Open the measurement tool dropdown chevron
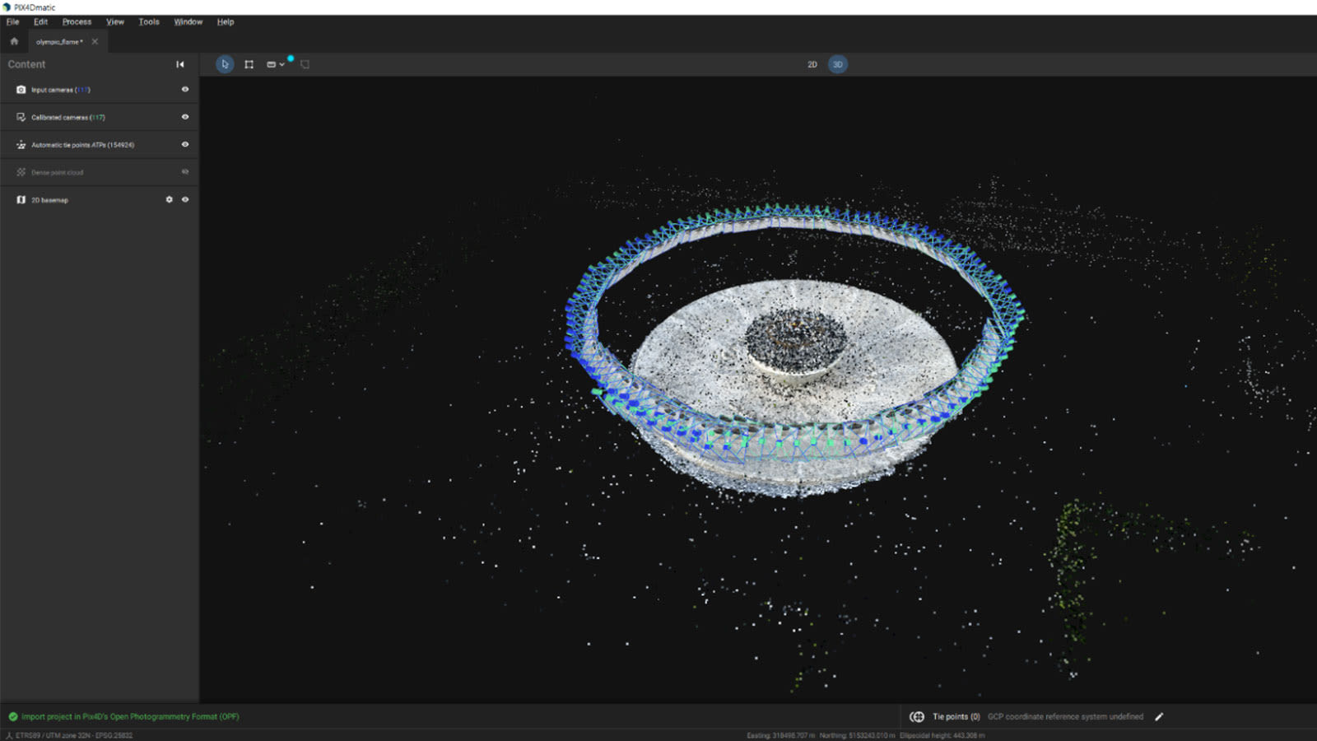 point(283,63)
